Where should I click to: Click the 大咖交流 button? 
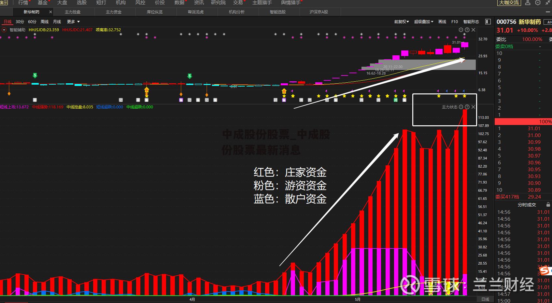(509, 3)
